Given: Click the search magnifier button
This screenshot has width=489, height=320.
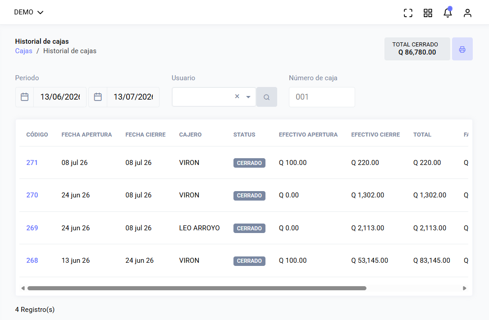Looking at the screenshot, I should point(266,97).
